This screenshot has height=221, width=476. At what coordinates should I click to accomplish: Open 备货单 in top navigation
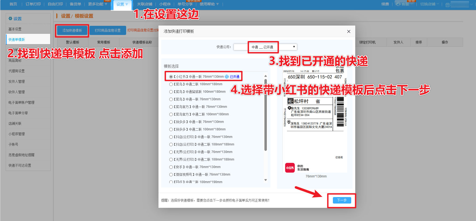[75, 4]
